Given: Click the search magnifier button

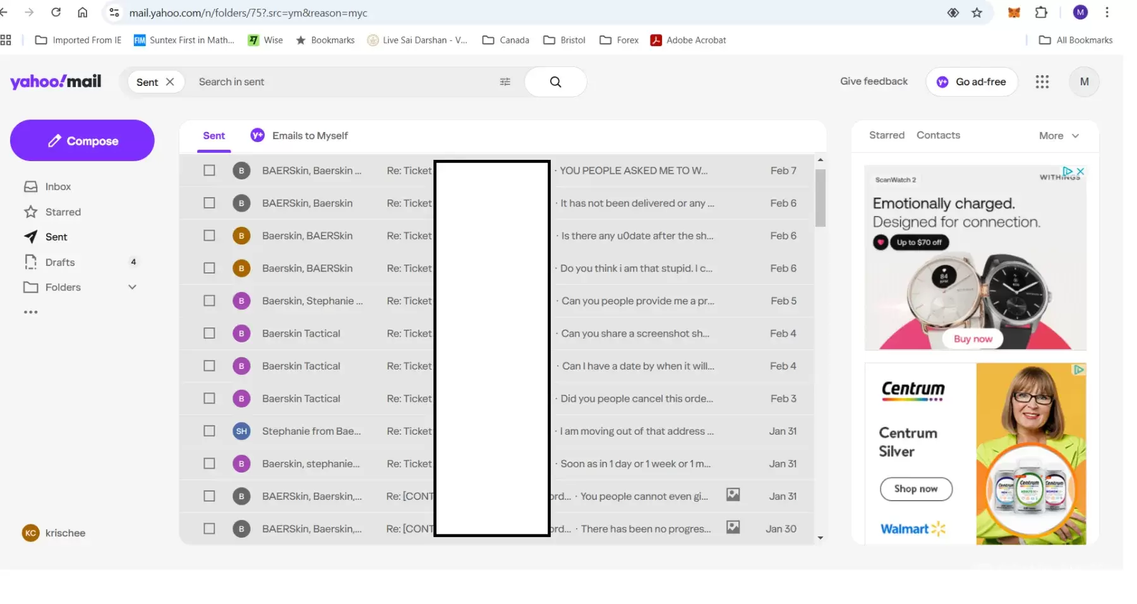Looking at the screenshot, I should pos(555,82).
